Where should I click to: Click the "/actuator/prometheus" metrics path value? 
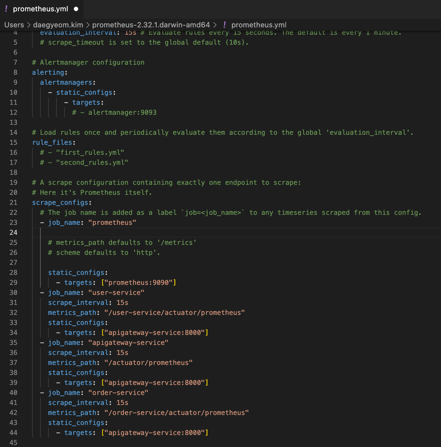pyautogui.click(x=148, y=363)
